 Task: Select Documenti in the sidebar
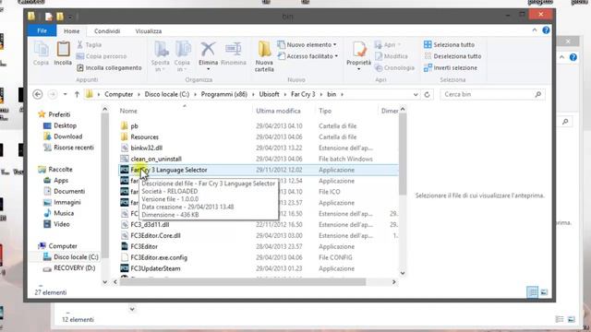pos(65,191)
